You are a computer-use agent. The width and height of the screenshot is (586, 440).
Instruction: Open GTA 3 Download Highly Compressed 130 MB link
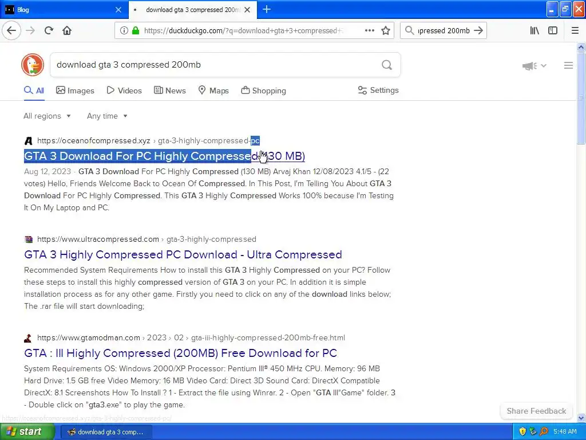click(164, 156)
